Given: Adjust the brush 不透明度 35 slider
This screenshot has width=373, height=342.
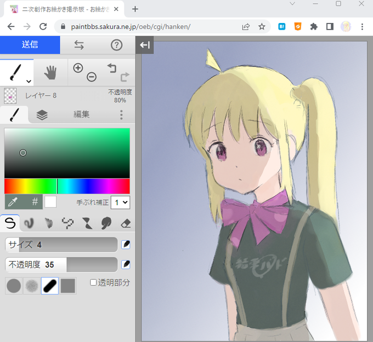Looking at the screenshot, I should pyautogui.click(x=61, y=265).
